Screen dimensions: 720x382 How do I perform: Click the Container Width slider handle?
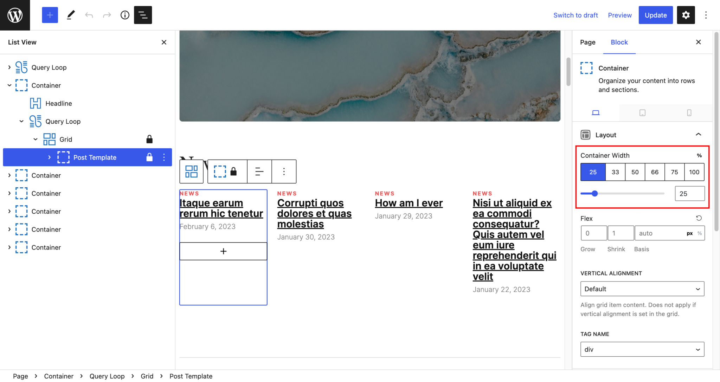click(x=594, y=194)
